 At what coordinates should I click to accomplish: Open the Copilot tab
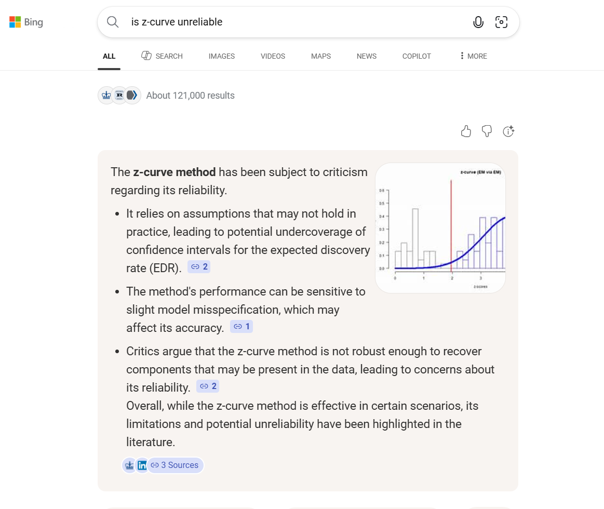[417, 56]
